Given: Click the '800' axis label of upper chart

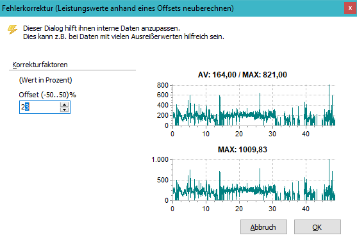Looking at the screenshot, I should tap(162, 86).
